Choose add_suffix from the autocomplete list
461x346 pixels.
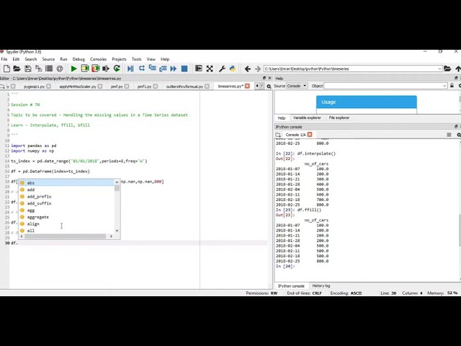[x=66, y=203]
